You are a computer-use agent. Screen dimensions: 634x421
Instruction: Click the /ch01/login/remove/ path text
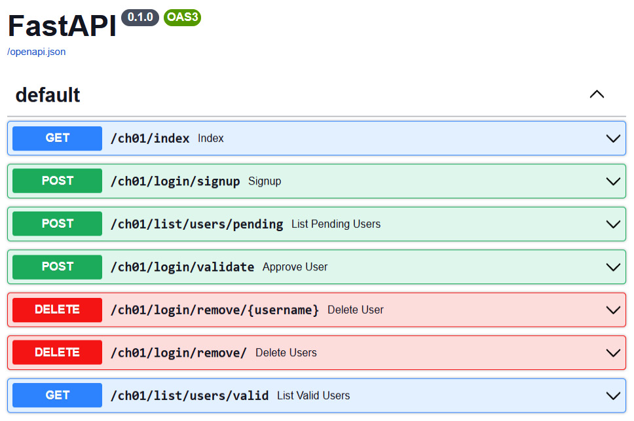(x=179, y=353)
